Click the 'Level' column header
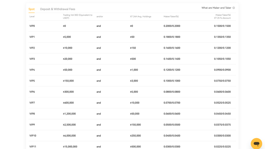This screenshot has width=265, height=149. 32,16
